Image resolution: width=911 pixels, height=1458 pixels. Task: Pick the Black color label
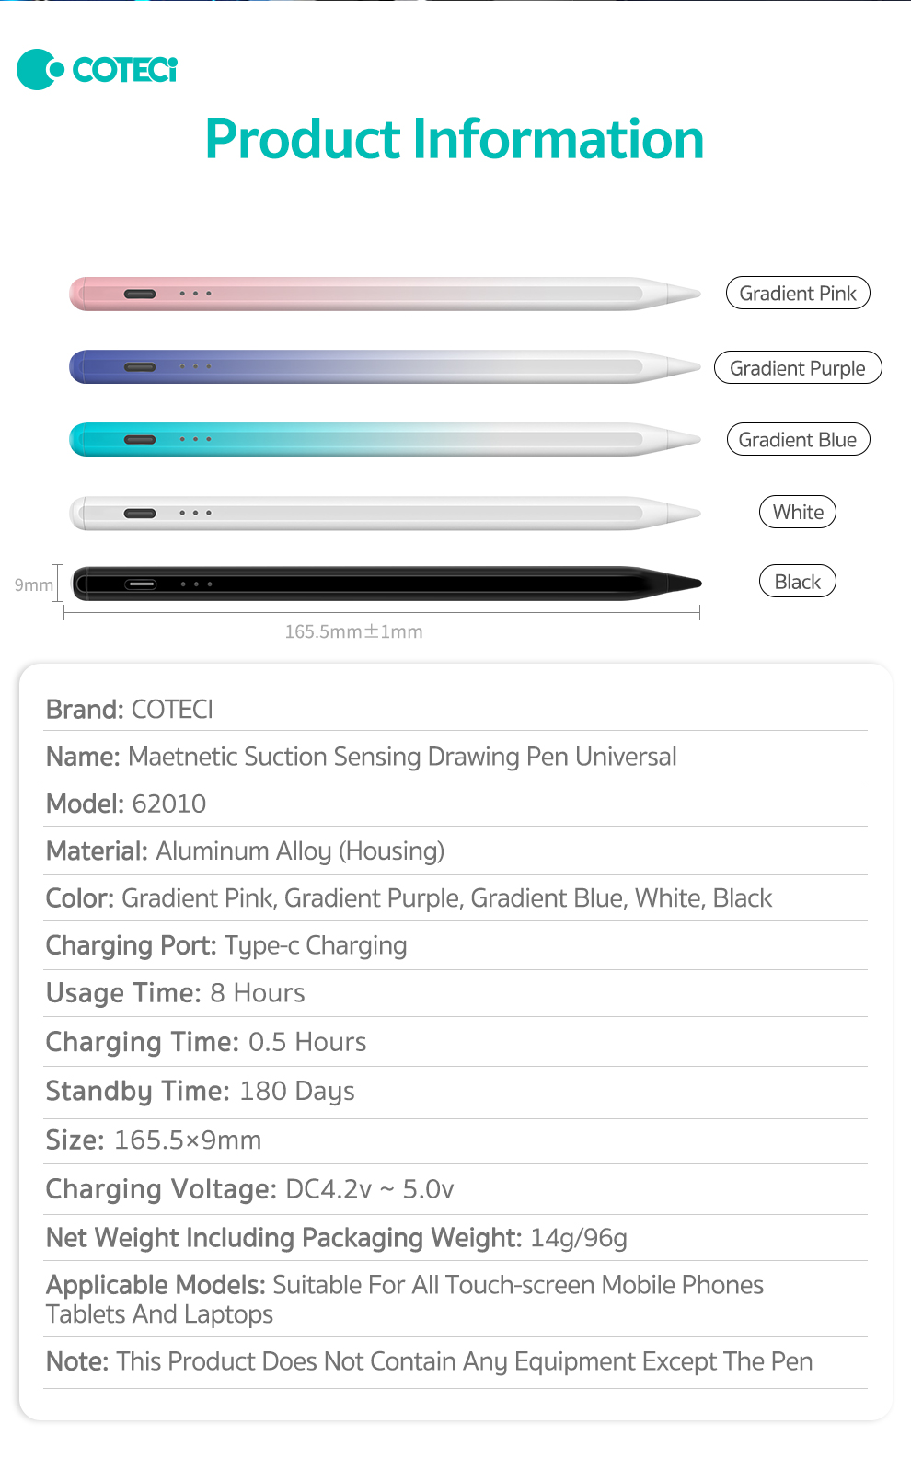(x=797, y=582)
